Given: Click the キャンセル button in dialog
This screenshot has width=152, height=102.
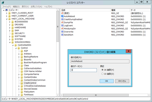Looking at the screenshot, I should (x=122, y=81).
